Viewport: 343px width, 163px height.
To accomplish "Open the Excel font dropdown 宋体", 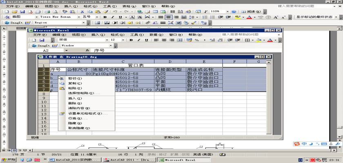I will tap(107, 40).
